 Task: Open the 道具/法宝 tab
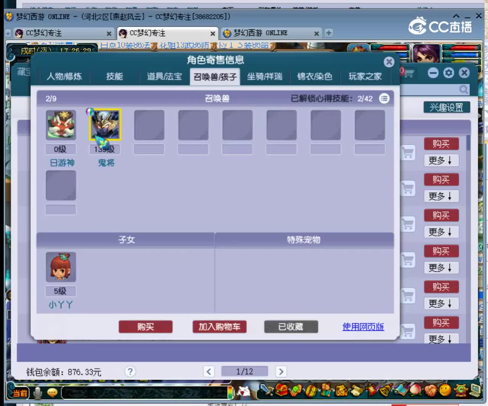pos(164,77)
